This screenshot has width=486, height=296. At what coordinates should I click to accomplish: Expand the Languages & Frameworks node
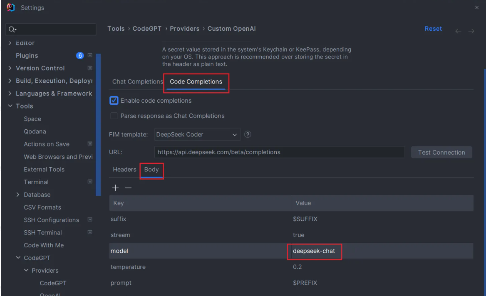(x=10, y=94)
